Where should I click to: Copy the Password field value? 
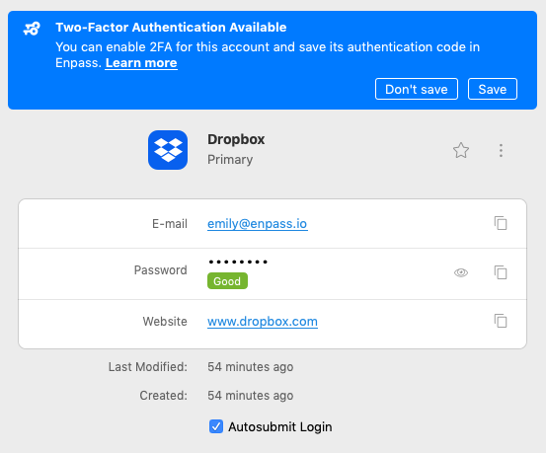pyautogui.click(x=501, y=272)
